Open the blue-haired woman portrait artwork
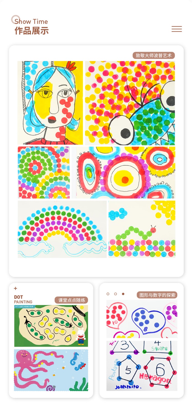 tap(50, 103)
